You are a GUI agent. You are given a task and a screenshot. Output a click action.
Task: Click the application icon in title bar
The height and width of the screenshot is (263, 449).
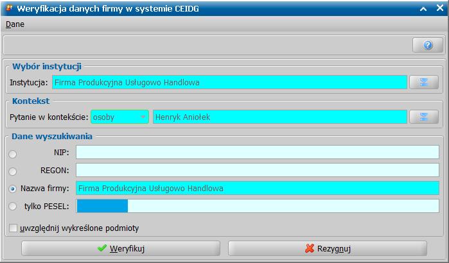(9, 8)
